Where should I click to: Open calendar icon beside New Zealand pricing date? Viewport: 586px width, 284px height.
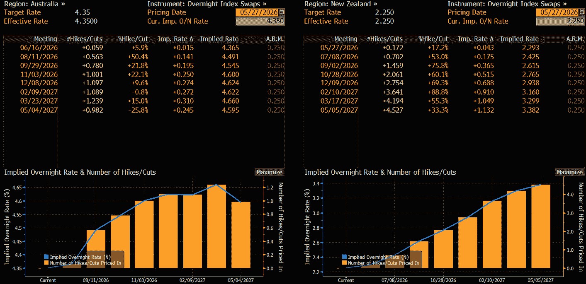point(582,12)
